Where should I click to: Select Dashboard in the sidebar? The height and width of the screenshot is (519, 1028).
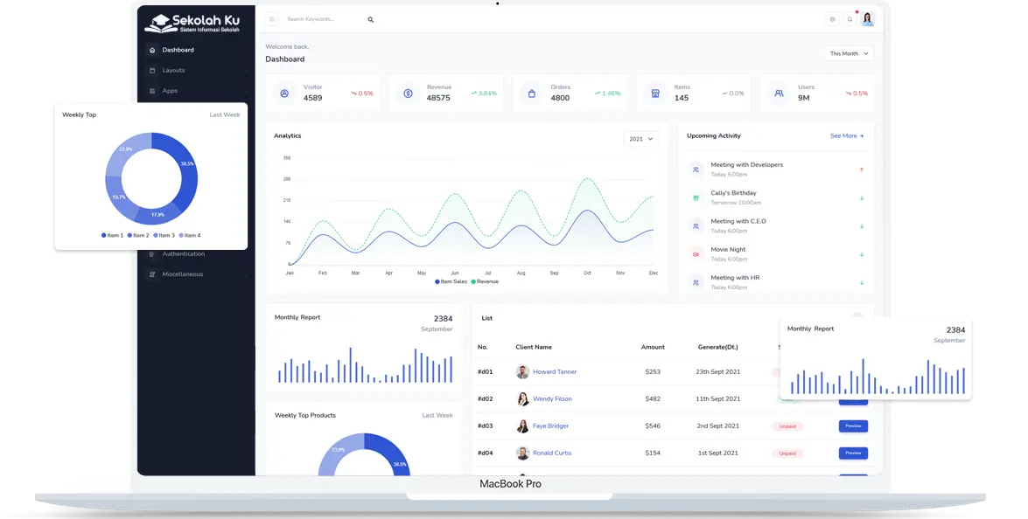point(178,51)
